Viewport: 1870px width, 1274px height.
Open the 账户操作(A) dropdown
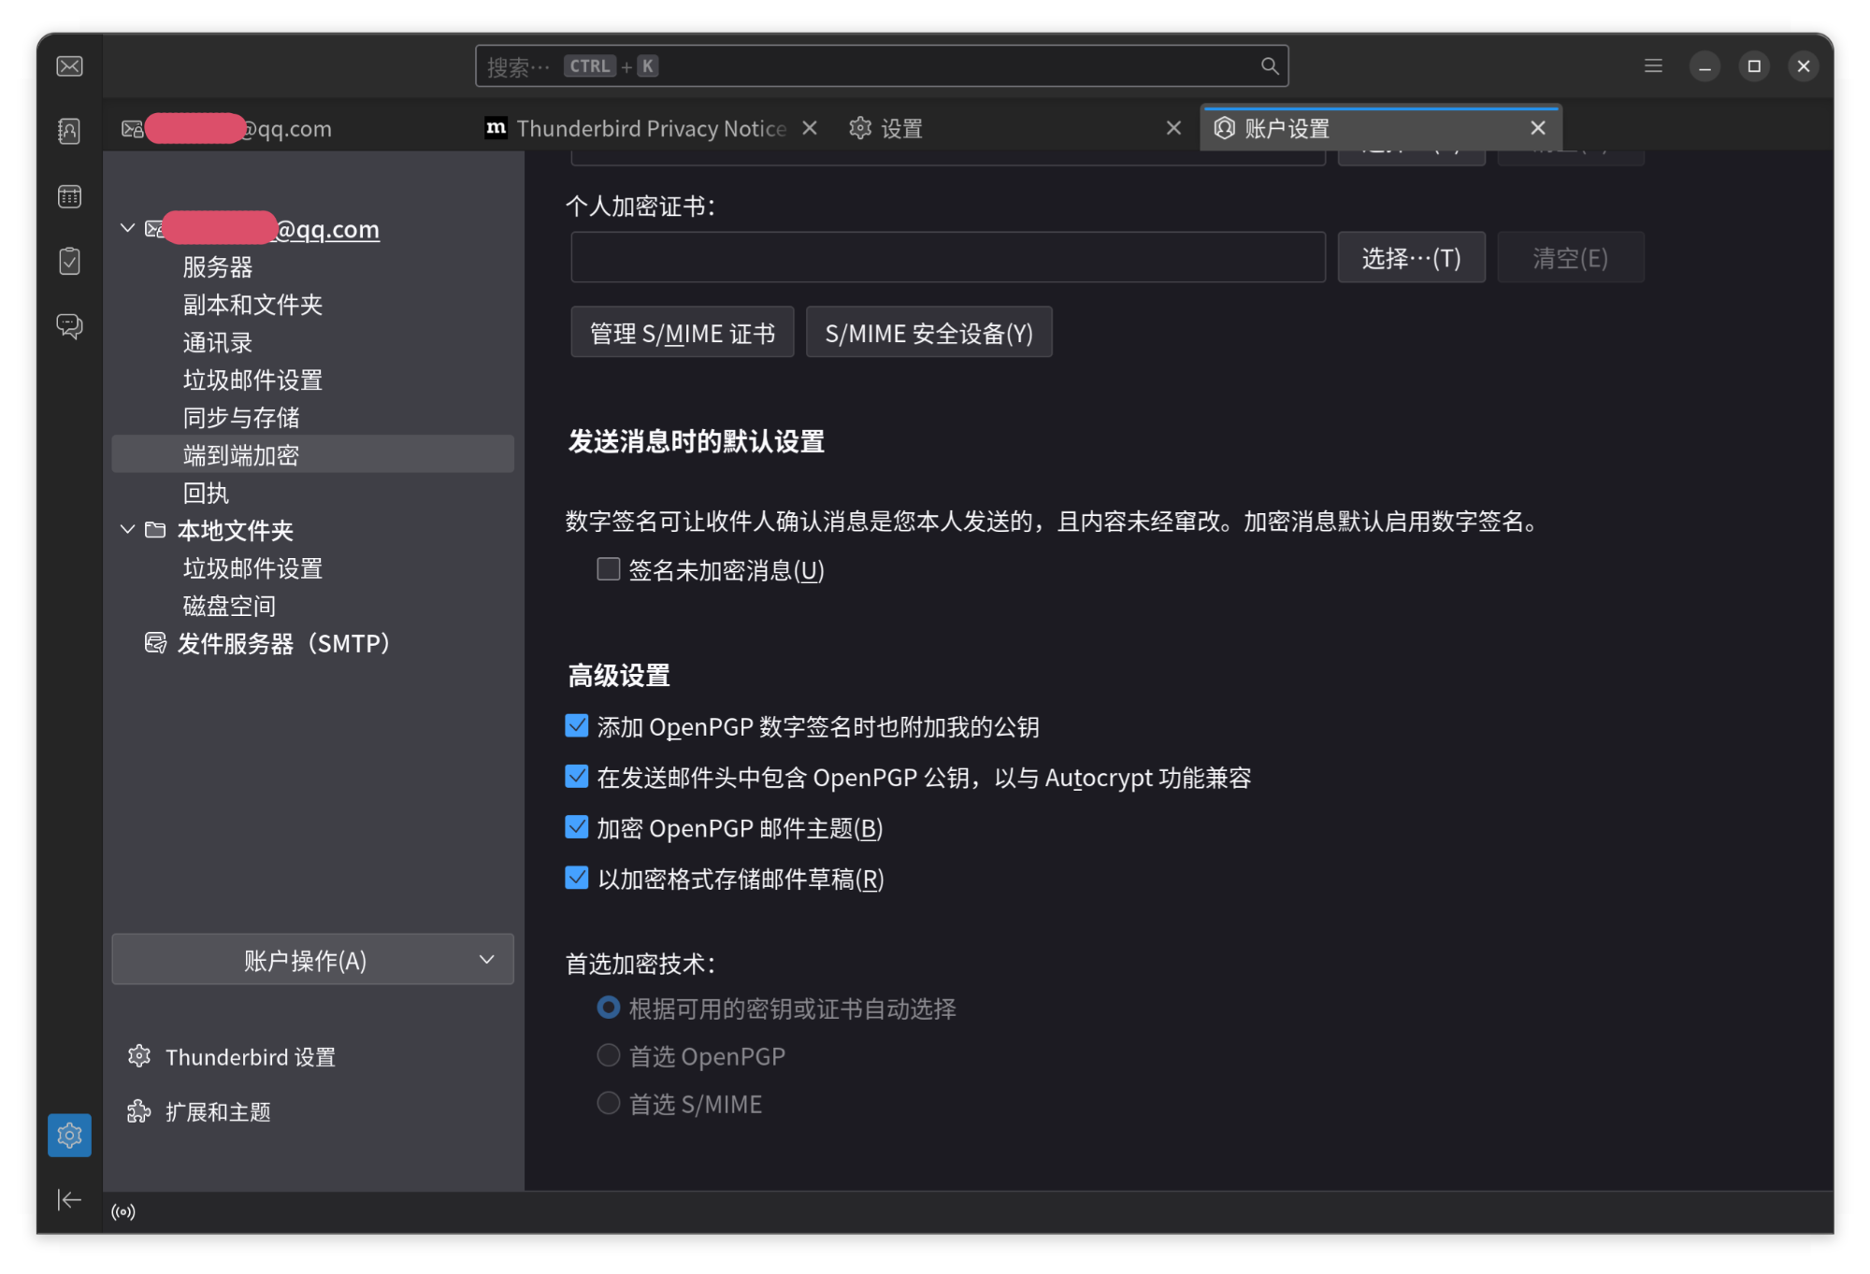(x=311, y=958)
